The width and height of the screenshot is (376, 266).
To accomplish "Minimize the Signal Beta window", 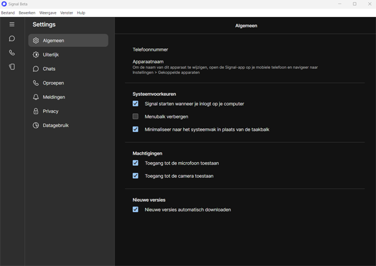I will click(340, 4).
